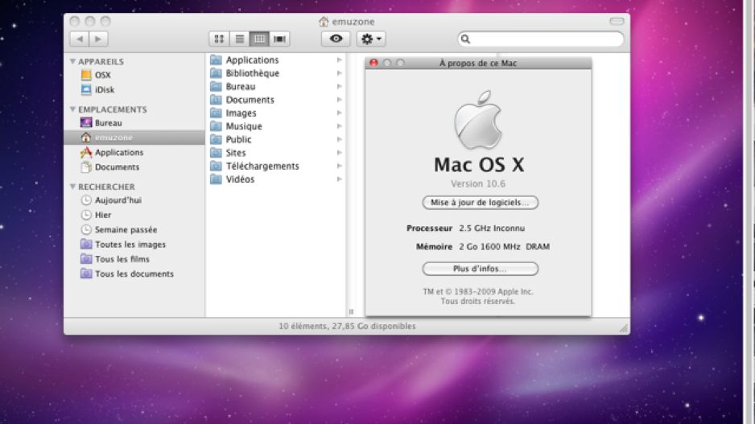Click the Processeur value 2.5 GHz Inconnu
The image size is (755, 424).
click(492, 228)
